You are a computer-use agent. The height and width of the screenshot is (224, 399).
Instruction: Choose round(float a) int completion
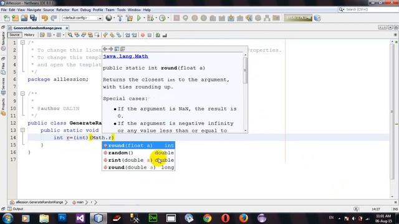[x=138, y=146]
